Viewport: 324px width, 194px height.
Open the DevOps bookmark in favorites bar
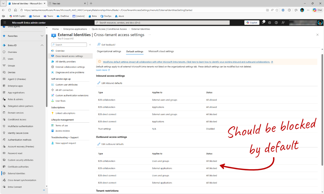[106, 16]
